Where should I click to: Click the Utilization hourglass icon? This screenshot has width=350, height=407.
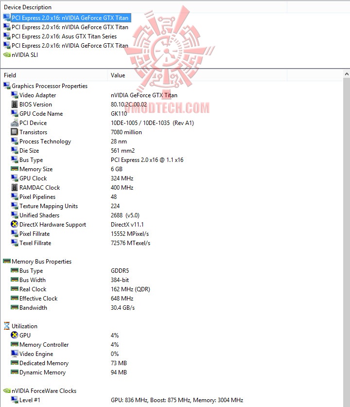(6, 326)
